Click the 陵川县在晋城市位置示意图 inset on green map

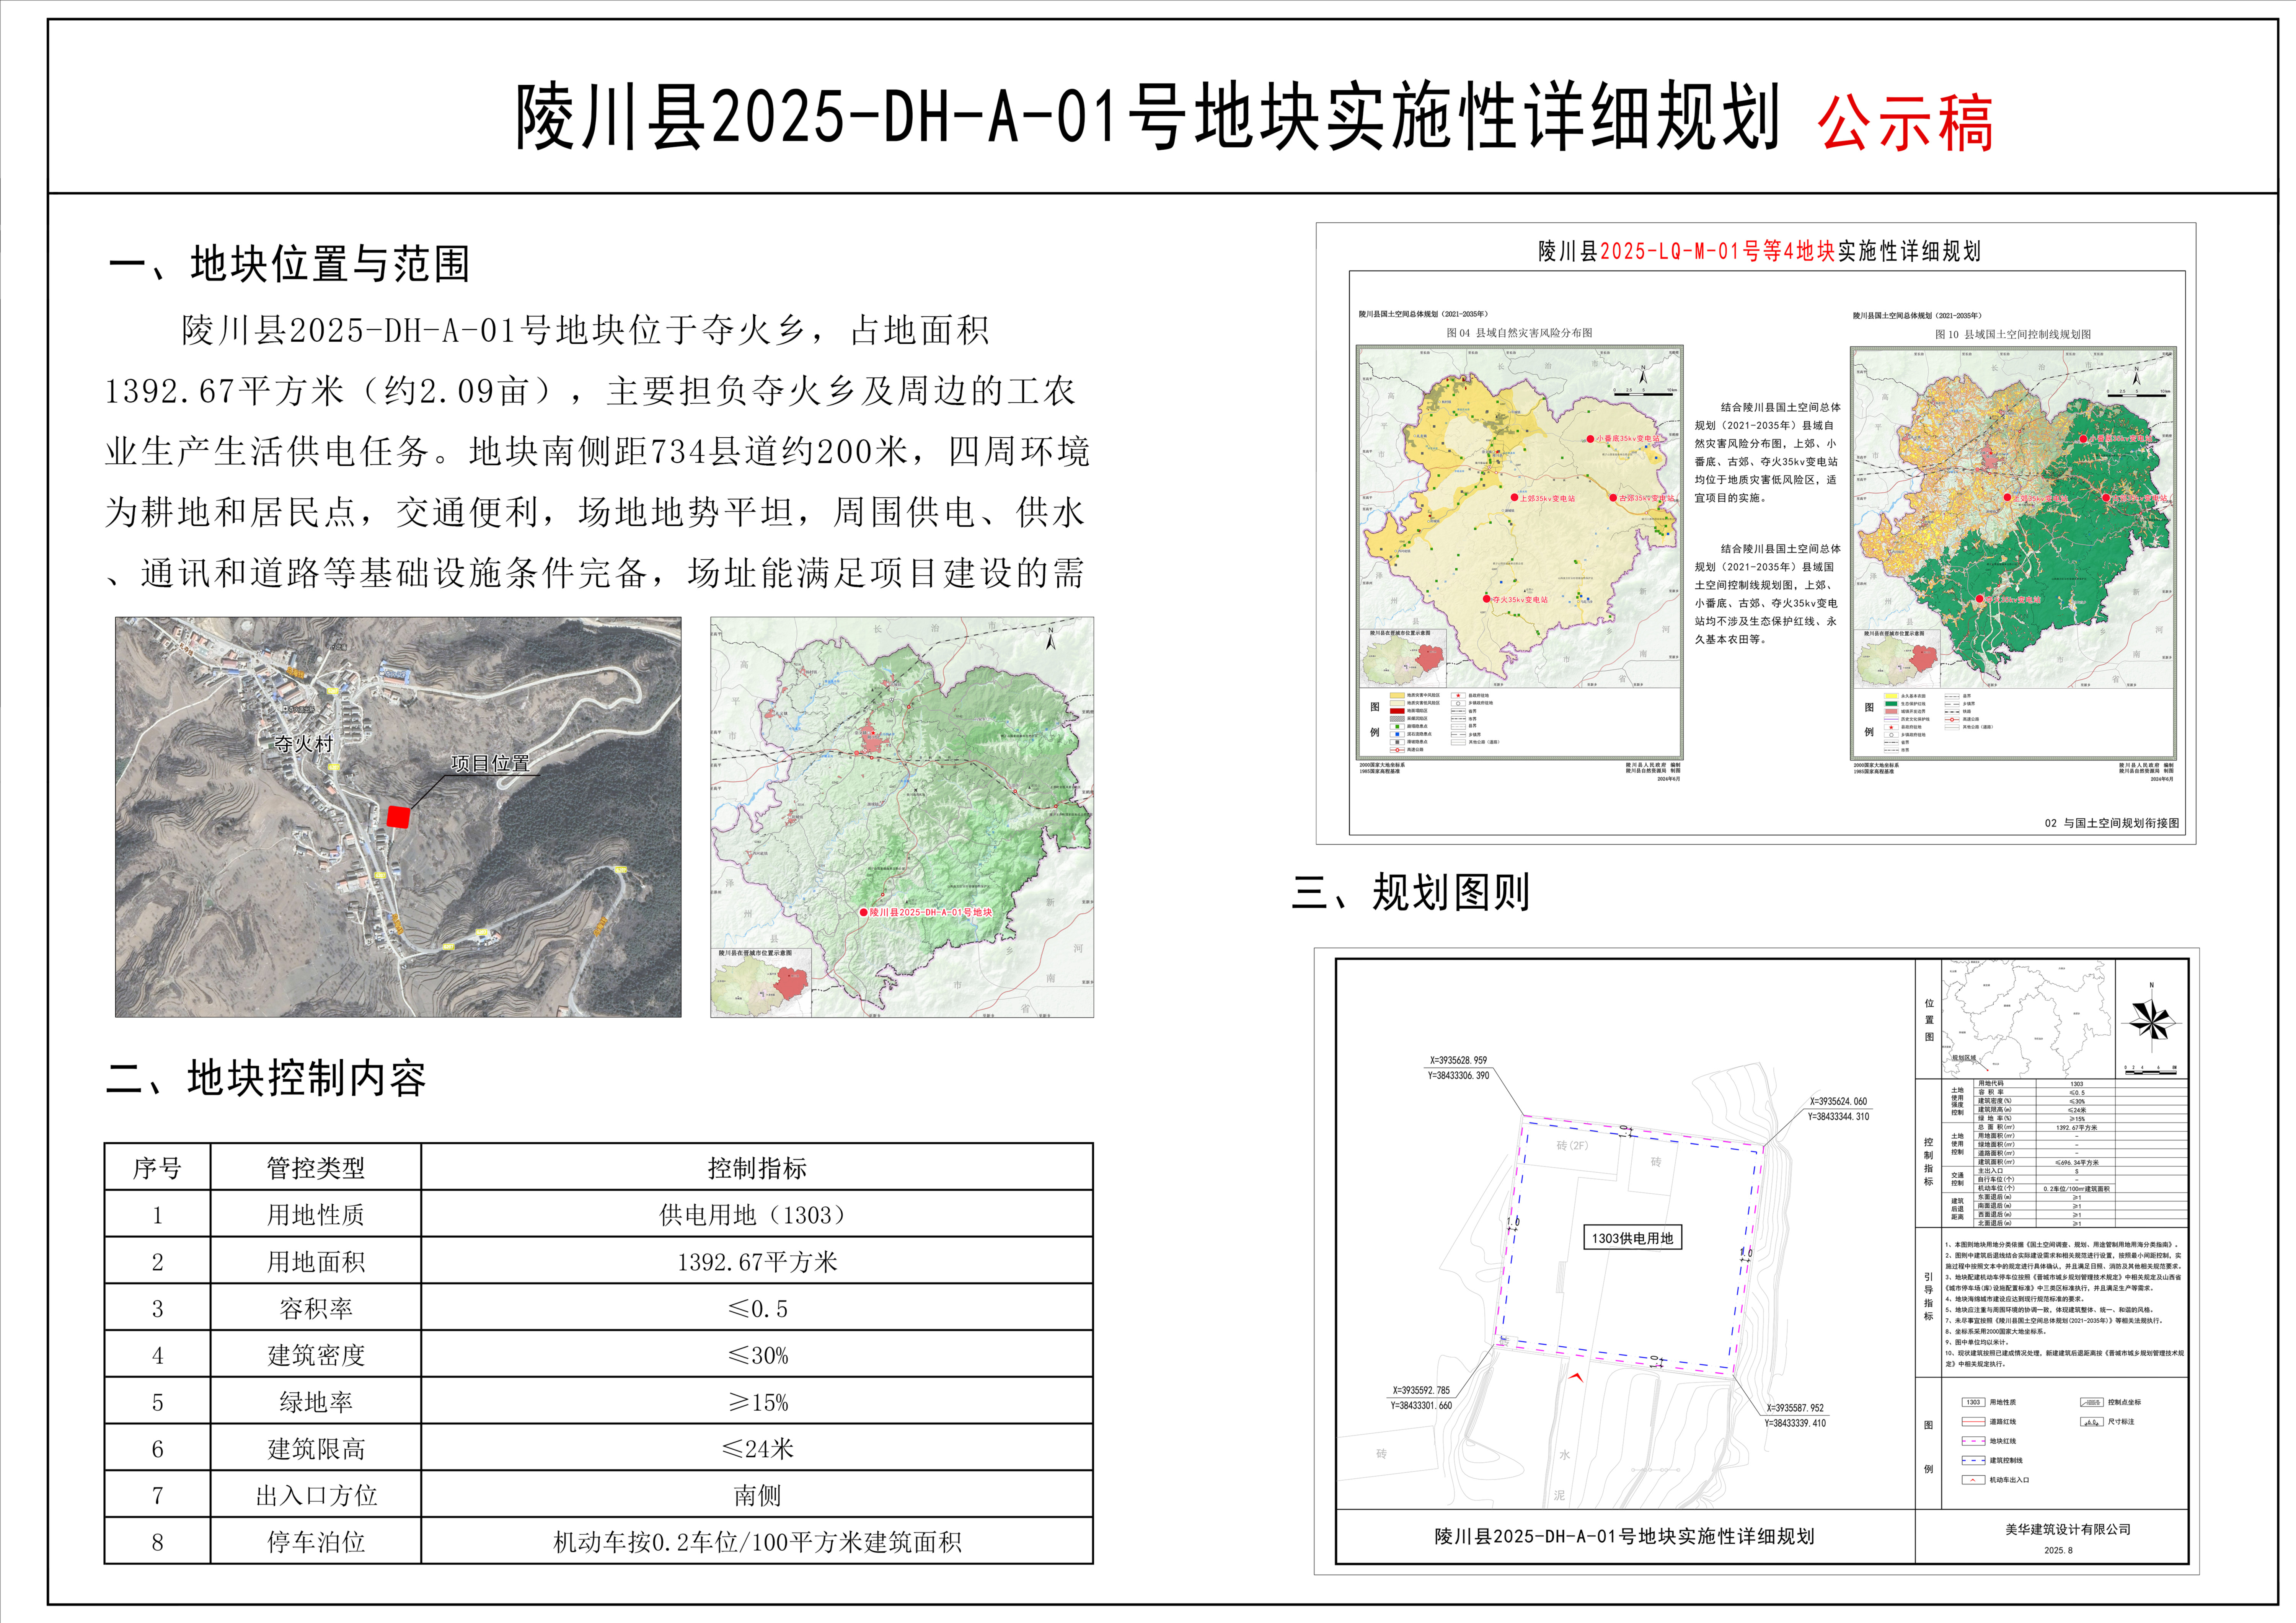coord(761,982)
